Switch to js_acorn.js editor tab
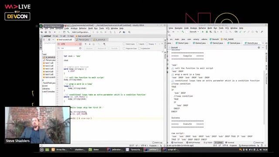 pos(100,40)
